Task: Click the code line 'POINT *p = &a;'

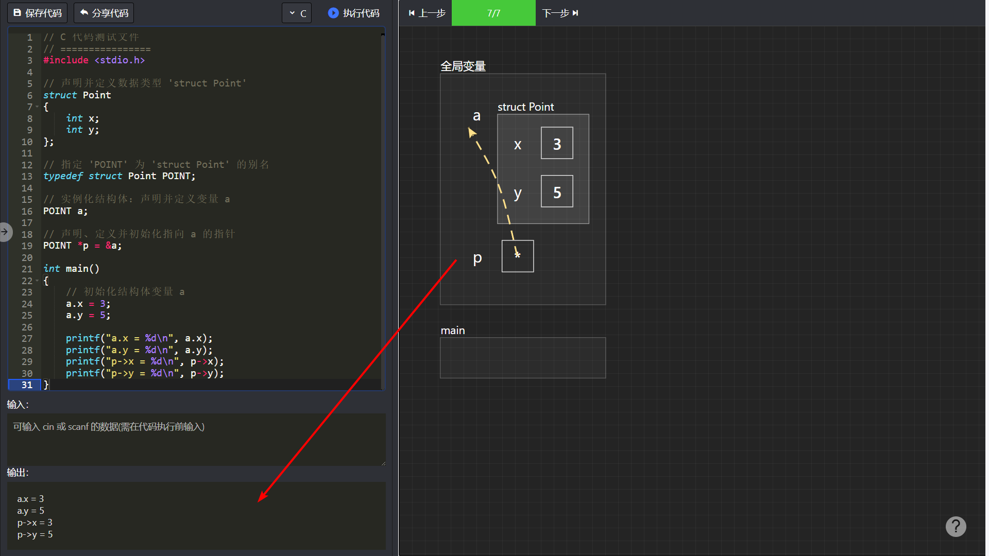Action: [x=82, y=246]
